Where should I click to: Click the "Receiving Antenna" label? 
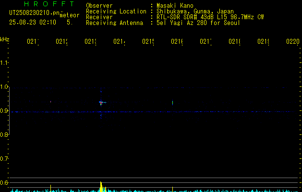[x=114, y=23]
